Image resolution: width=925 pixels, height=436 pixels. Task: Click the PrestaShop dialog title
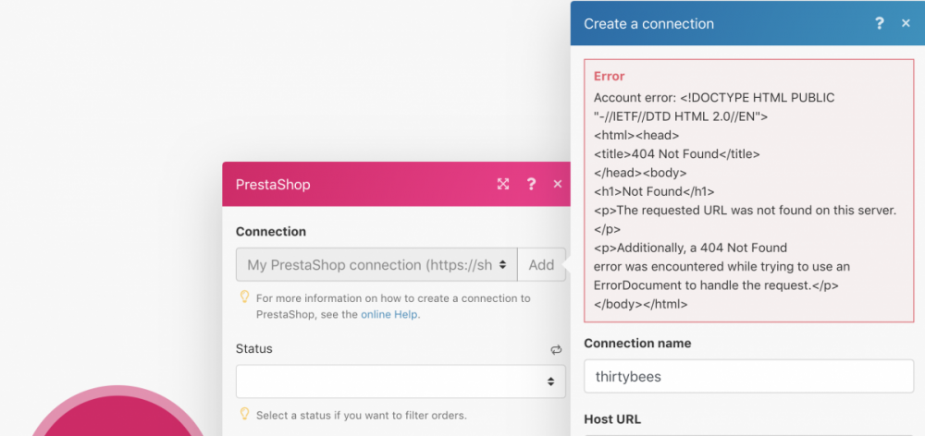[273, 185]
